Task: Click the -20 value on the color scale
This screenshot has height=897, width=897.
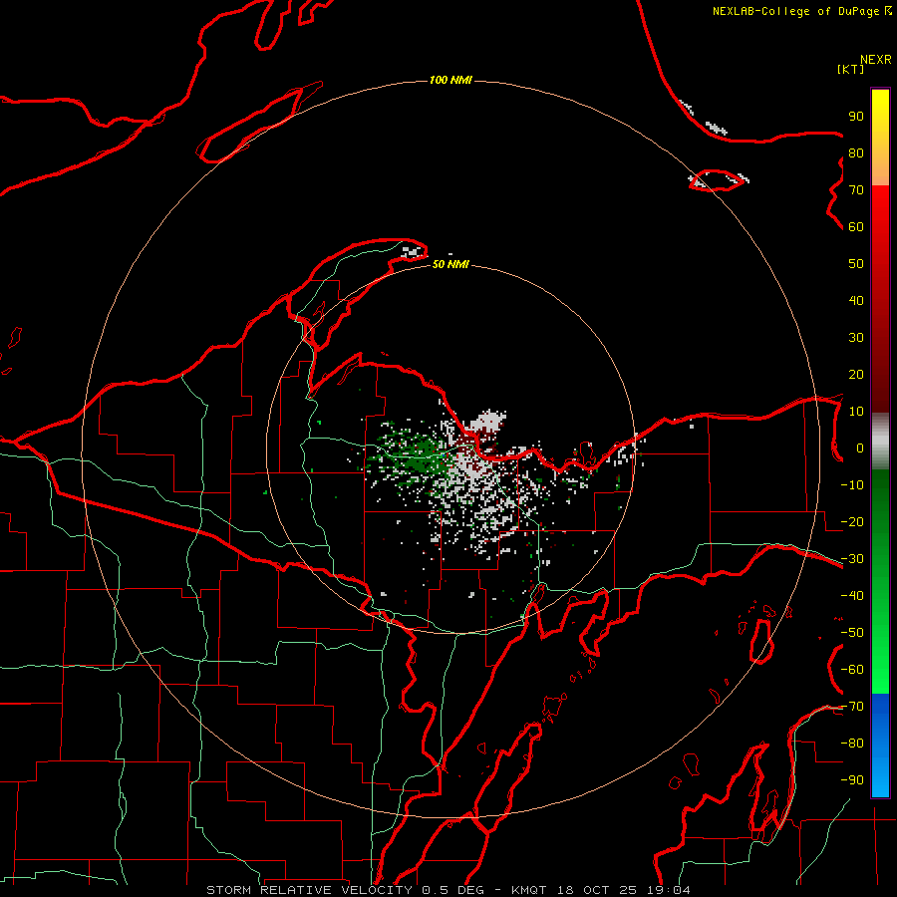Action: (x=852, y=521)
